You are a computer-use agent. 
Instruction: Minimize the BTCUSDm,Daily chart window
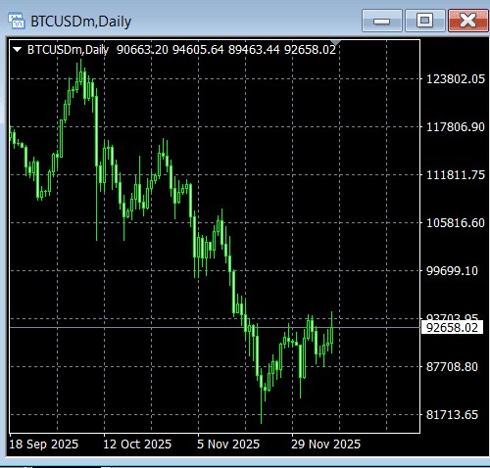[382, 21]
